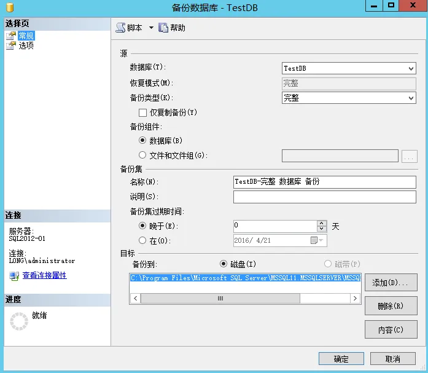The image size is (428, 373).
Task: Open the date picker calendar dropdown
Action: 317,240
